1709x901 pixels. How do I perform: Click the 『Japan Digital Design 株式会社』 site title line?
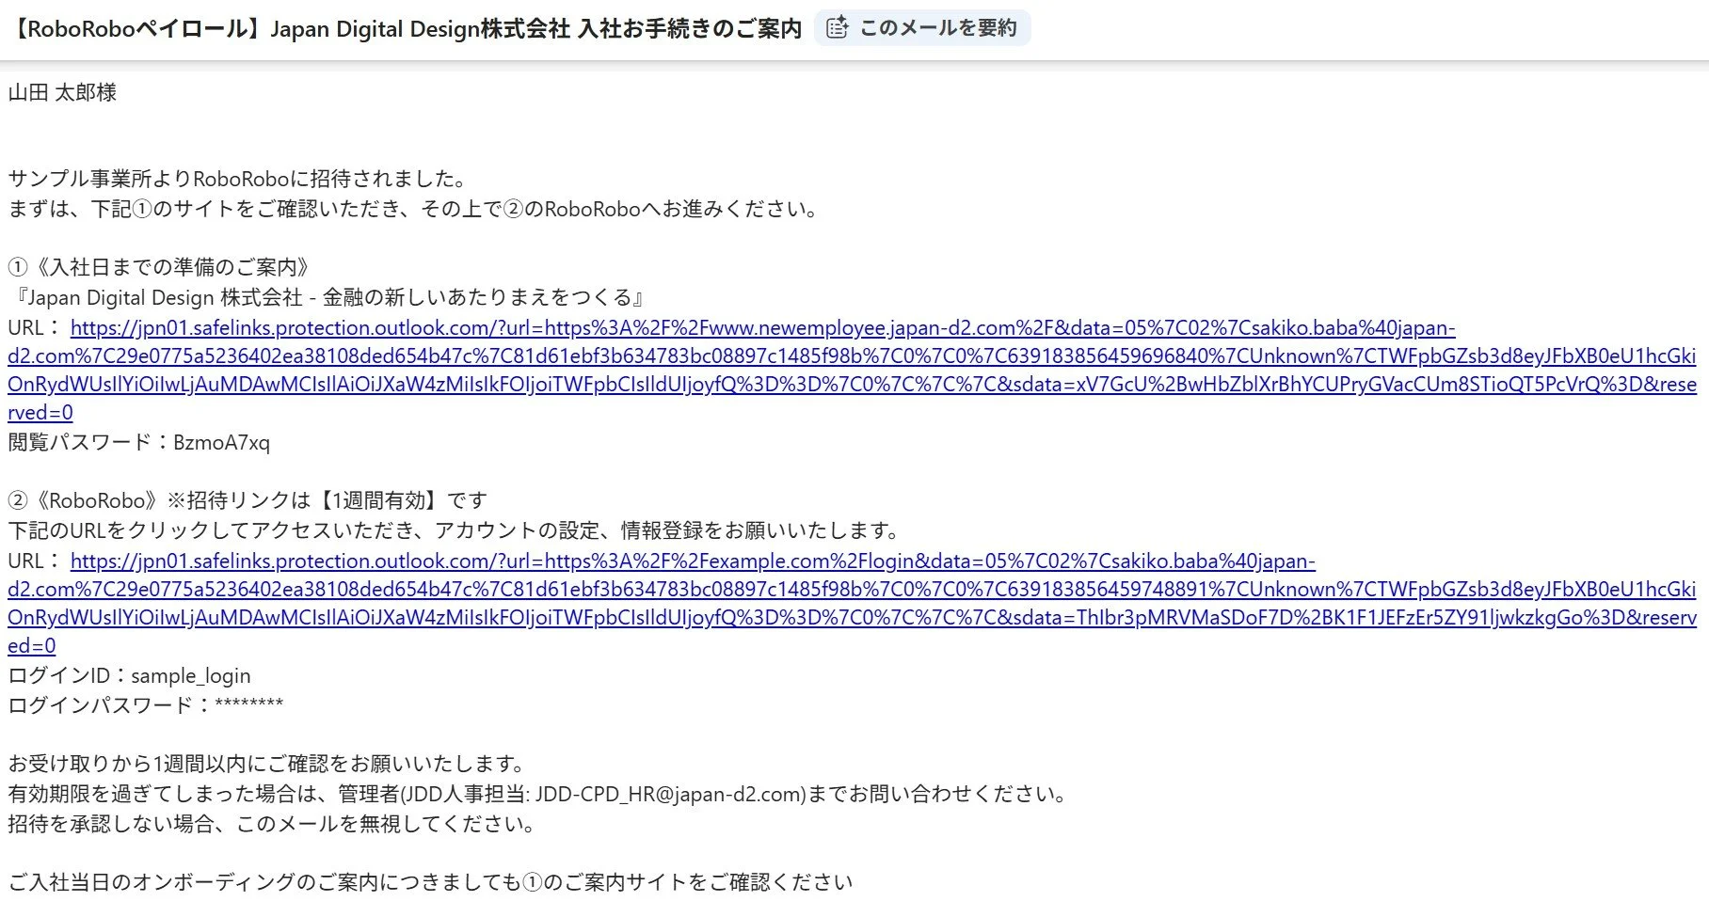coord(328,297)
